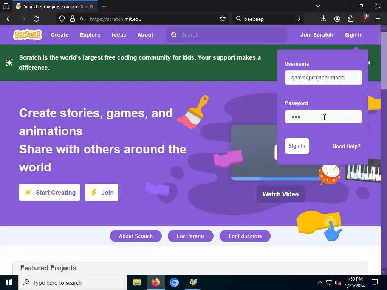The height and width of the screenshot is (290, 387).
Task: Click the Featured Projects heading
Action: (x=48, y=268)
